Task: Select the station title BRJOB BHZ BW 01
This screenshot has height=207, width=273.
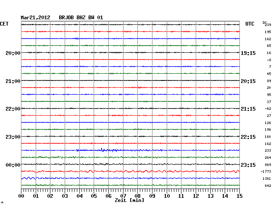Action: tap(81, 18)
